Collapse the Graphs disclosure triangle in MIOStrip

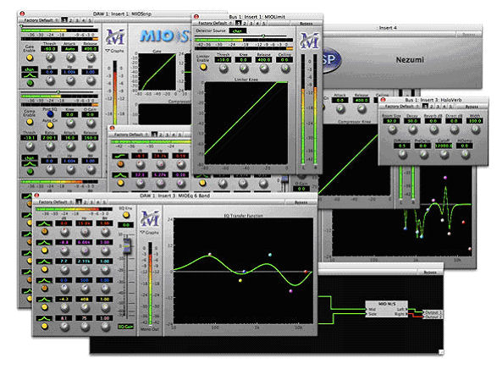pos(108,51)
